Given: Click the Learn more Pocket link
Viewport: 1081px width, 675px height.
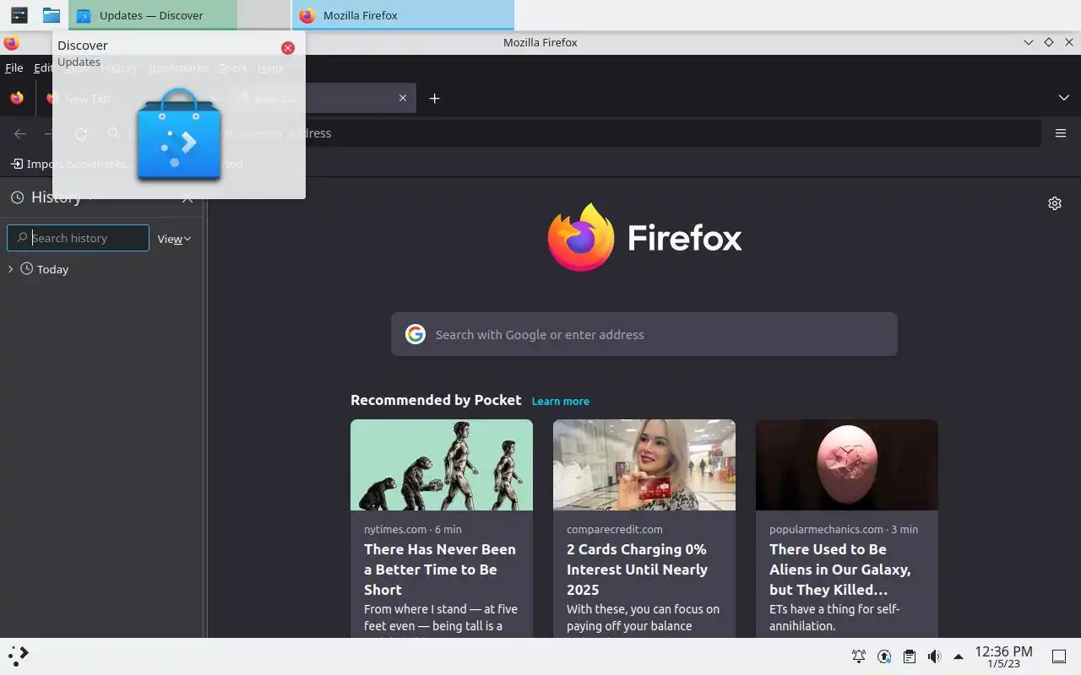Looking at the screenshot, I should point(561,401).
